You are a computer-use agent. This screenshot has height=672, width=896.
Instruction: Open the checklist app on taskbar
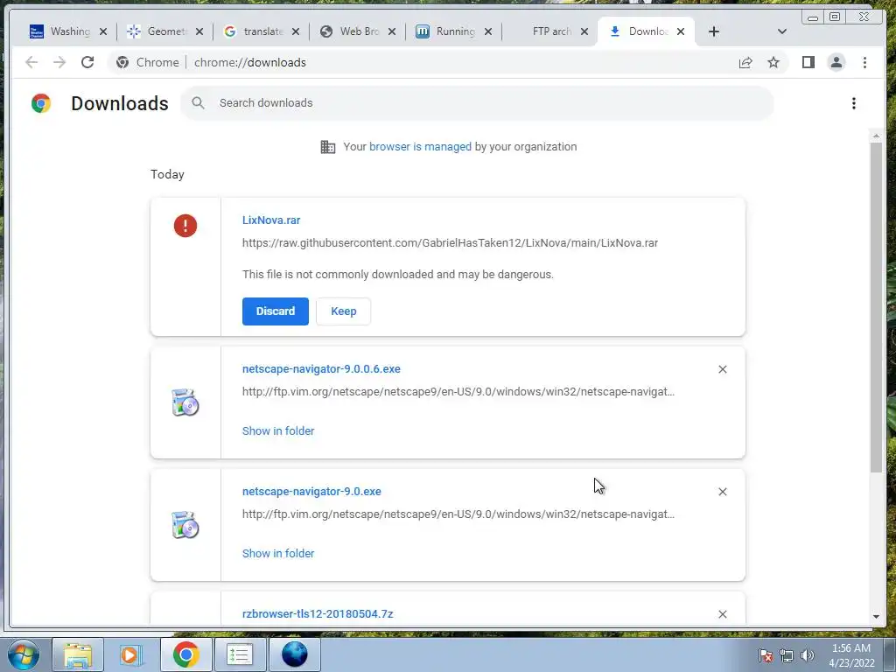pyautogui.click(x=239, y=654)
